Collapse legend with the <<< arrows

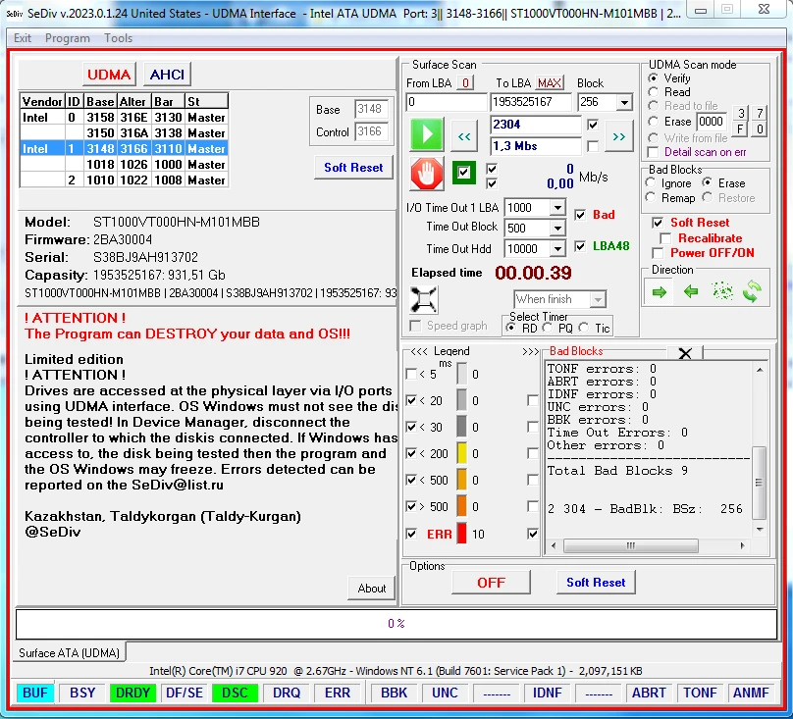tap(419, 351)
